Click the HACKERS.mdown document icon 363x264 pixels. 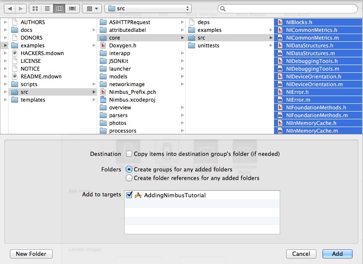15,53
